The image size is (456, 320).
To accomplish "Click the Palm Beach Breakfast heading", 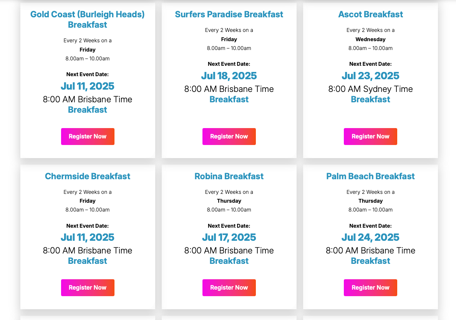I will [x=370, y=176].
